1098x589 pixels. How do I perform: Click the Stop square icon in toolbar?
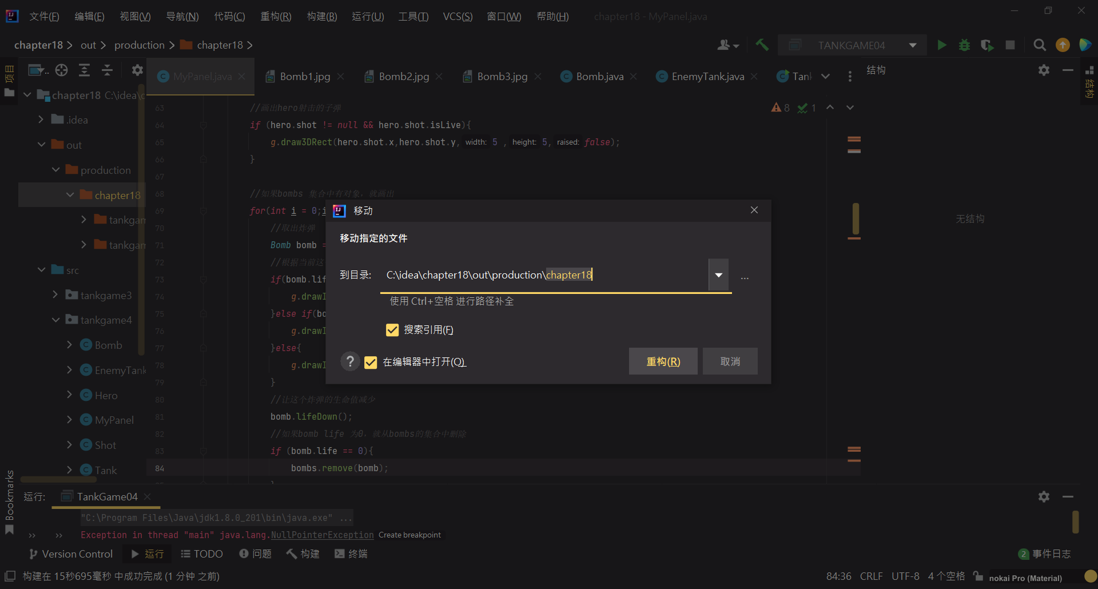[x=1010, y=45]
